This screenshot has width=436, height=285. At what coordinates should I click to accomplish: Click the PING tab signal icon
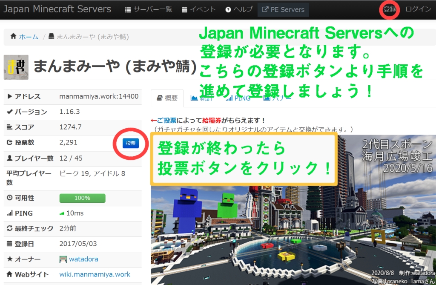click(229, 98)
